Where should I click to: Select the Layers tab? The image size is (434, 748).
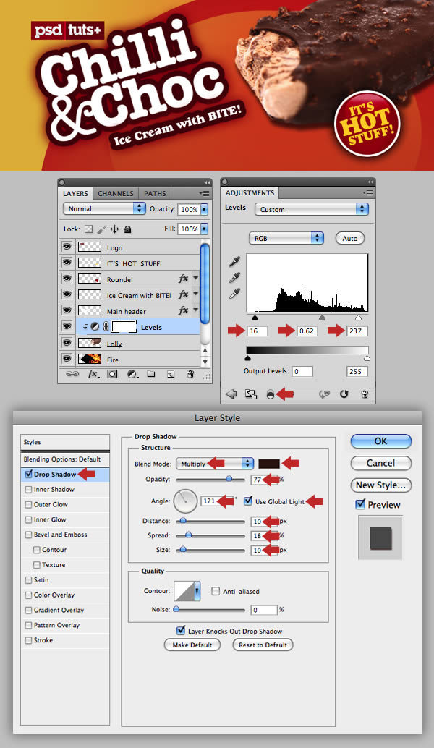click(75, 193)
